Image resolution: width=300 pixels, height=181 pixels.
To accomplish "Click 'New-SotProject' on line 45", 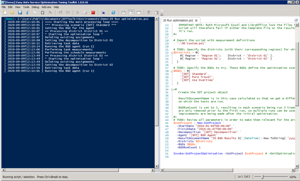I will click(209, 123).
